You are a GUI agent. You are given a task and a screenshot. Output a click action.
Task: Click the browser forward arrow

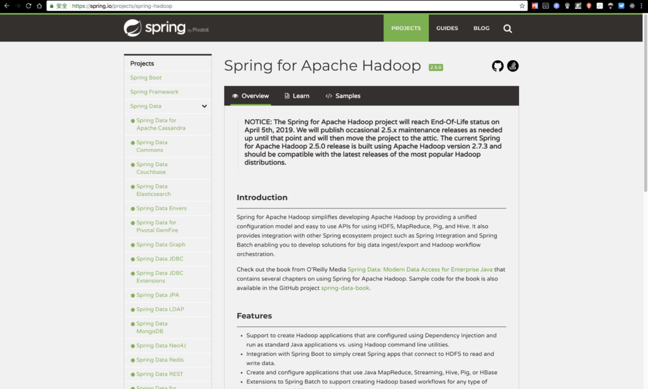click(17, 6)
